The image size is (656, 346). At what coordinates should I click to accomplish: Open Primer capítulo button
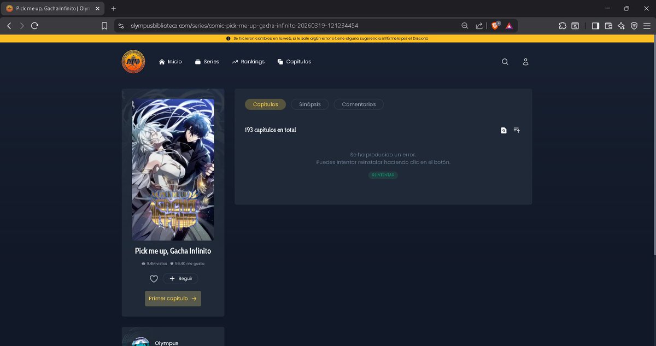[173, 298]
